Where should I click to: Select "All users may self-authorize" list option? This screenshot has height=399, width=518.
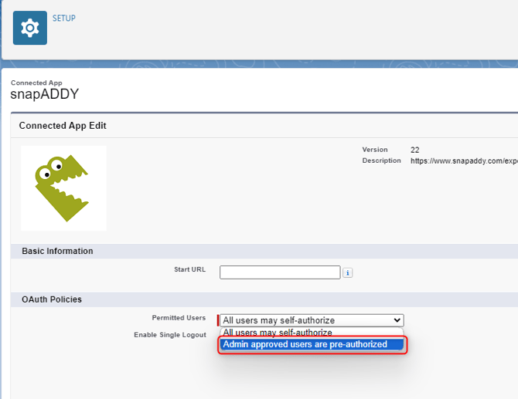(x=312, y=333)
